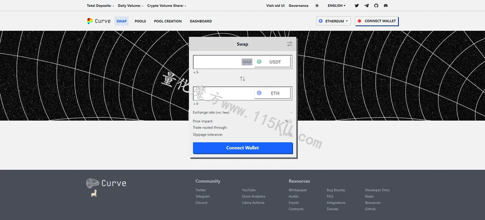Click the footer Curve logo
The width and height of the screenshot is (485, 220).
pyautogui.click(x=106, y=183)
